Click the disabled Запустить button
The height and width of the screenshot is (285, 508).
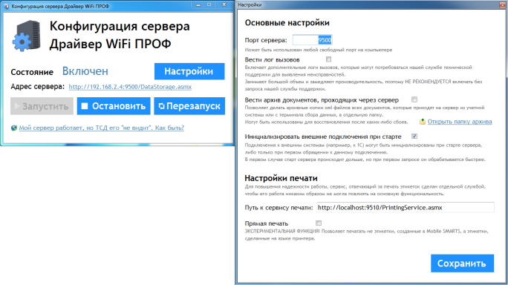coord(42,106)
